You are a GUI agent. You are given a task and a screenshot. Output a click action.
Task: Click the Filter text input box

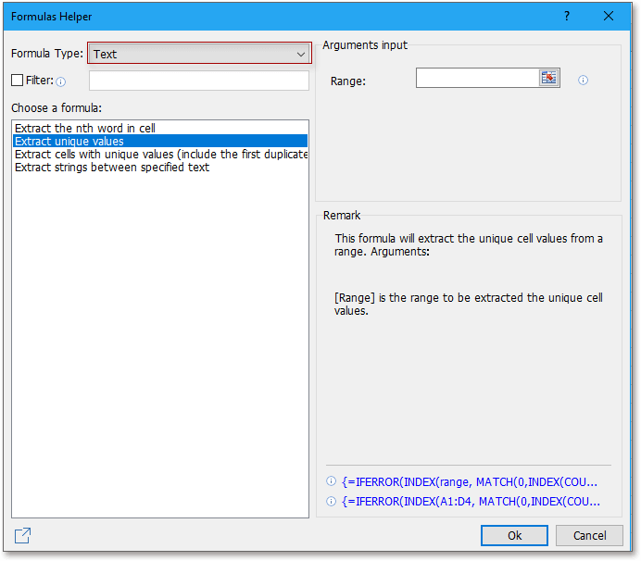[198, 81]
